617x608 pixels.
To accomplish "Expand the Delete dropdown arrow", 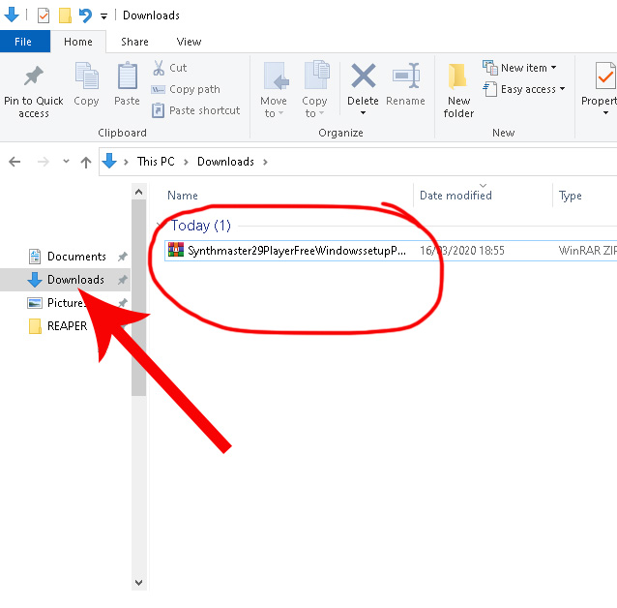I will 363,113.
